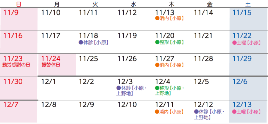The height and width of the screenshot is (124, 268).
Task: Click the purple 休診 dot on 12/3
Action: pyautogui.click(x=119, y=88)
